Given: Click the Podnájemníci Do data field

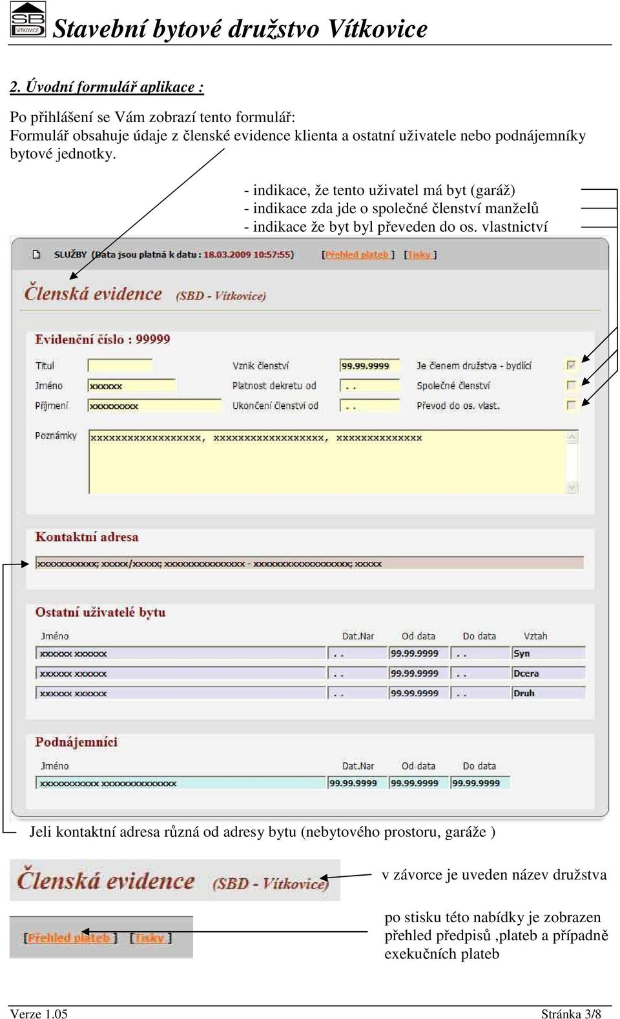Looking at the screenshot, I should [480, 783].
